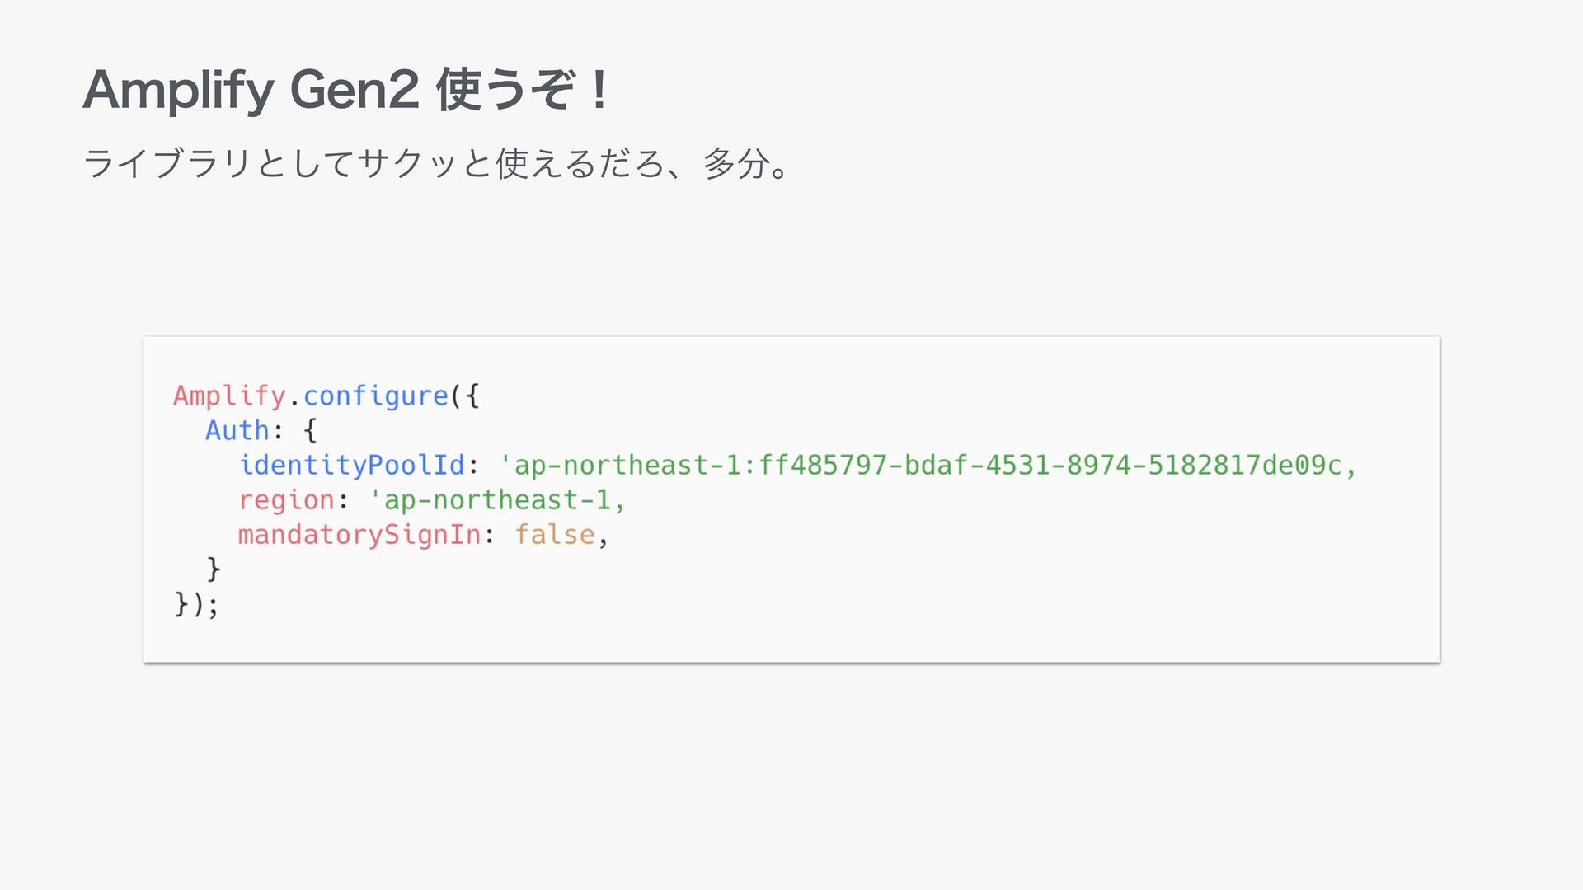1583x890 pixels.
Task: Click the single closing brace closing Auth
Action: (x=214, y=569)
